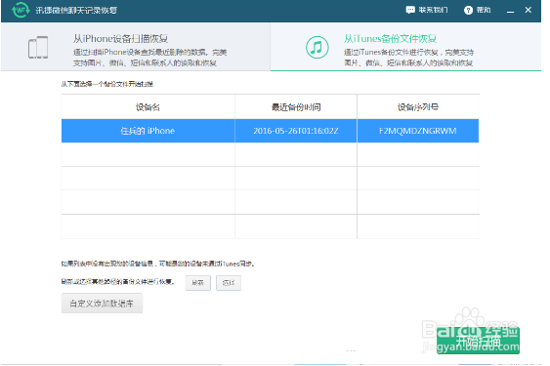
Task: Click green 开始扫描 start scan button
Action: 478,341
